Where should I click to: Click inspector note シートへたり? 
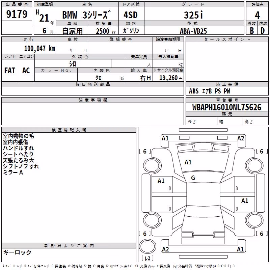coord(18,154)
